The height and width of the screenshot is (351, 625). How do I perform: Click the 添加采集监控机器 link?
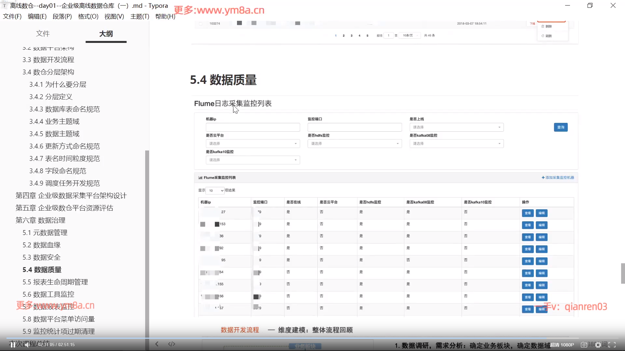pyautogui.click(x=558, y=177)
